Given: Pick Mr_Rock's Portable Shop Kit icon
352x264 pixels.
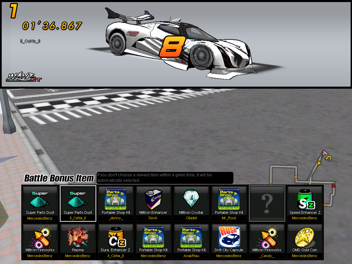Looking at the screenshot, I should tap(229, 199).
